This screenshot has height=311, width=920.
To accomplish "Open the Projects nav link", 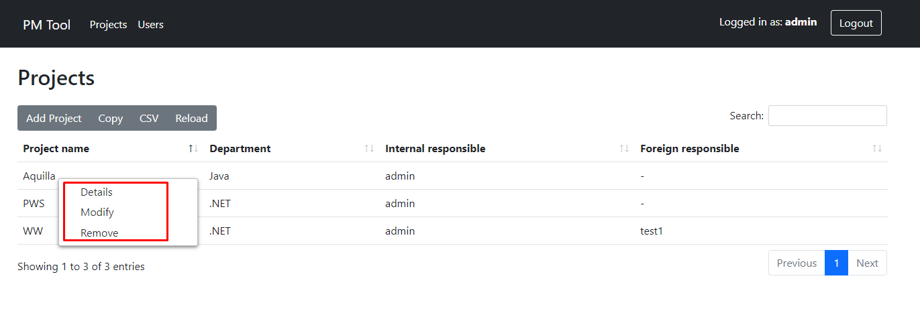I will (x=108, y=24).
